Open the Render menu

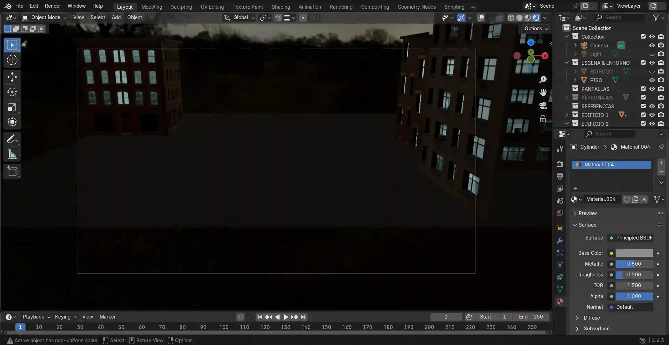point(53,6)
